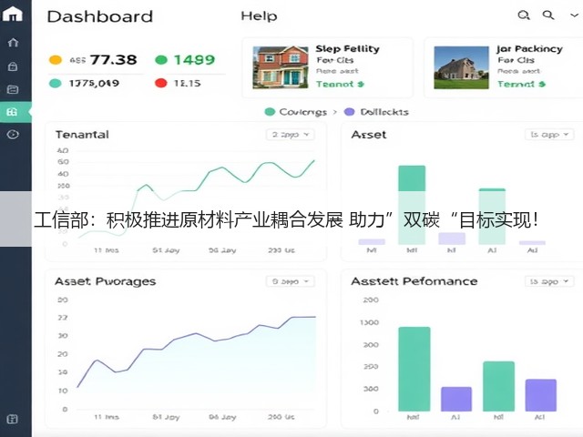Toggle the Coviengs legend item
Image resolution: width=583 pixels, height=437 pixels.
pyautogui.click(x=295, y=112)
